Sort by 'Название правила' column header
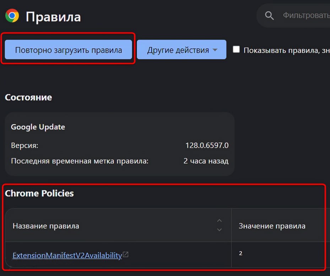 coord(46,226)
